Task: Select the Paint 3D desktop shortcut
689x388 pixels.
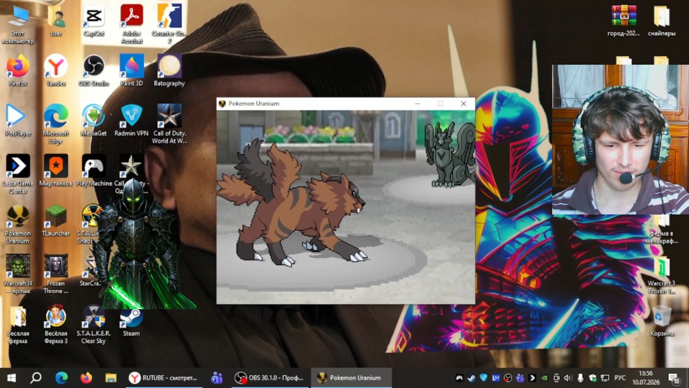Action: click(x=132, y=70)
